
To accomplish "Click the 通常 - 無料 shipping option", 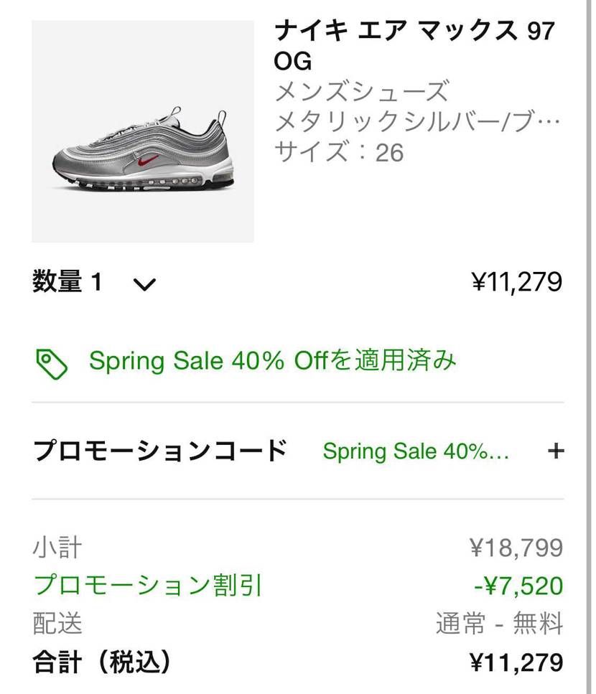I will (500, 624).
